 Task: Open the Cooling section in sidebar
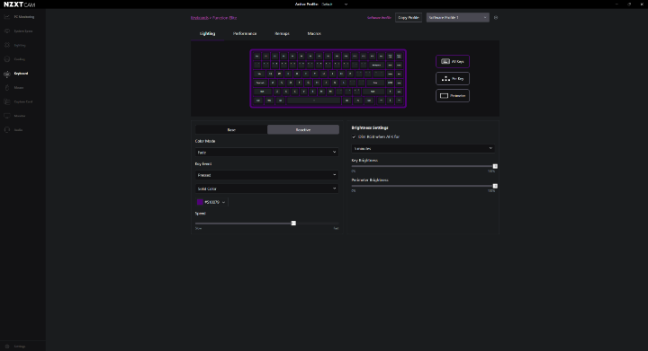(20, 59)
